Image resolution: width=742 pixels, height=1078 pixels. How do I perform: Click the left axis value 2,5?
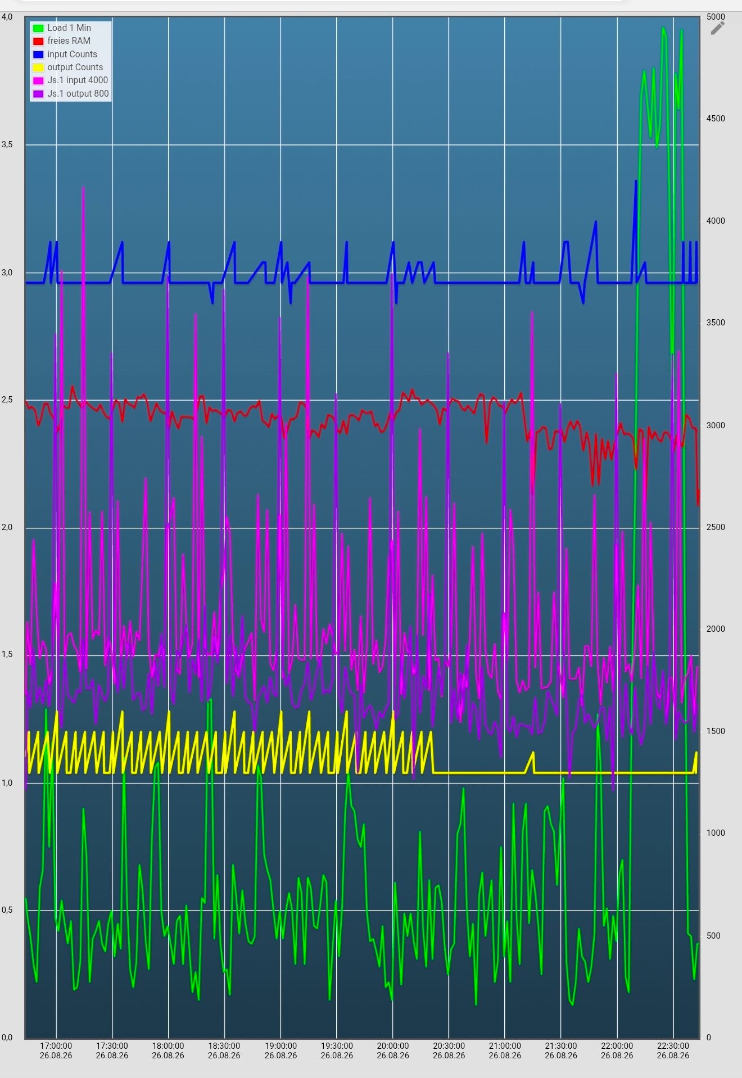7,400
